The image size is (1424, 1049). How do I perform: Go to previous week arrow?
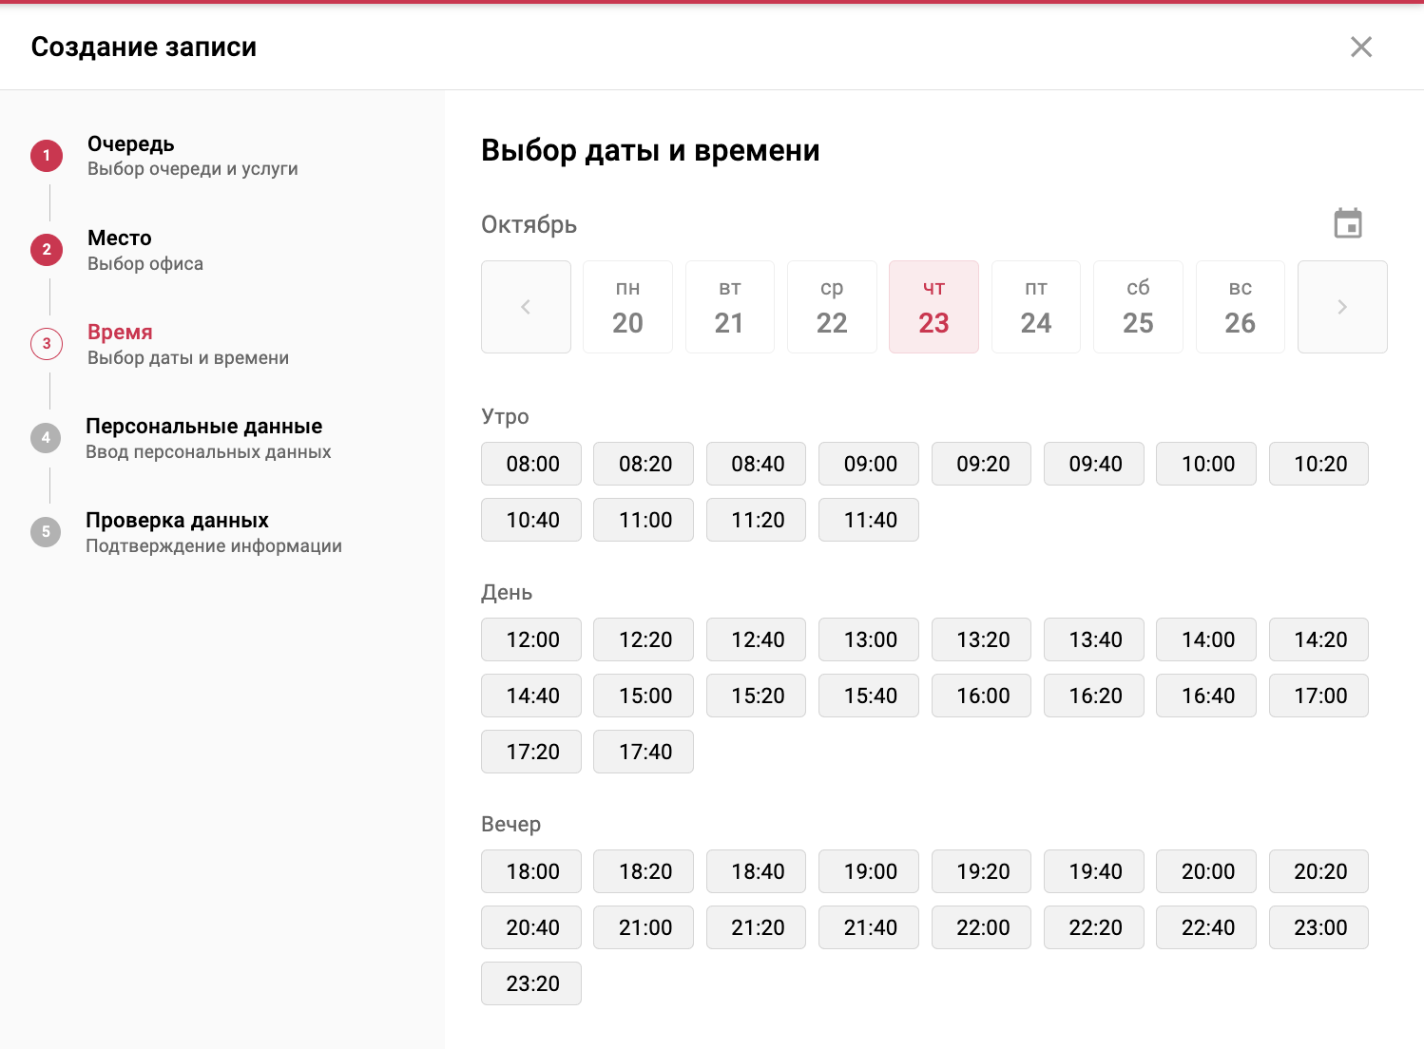[x=526, y=307]
